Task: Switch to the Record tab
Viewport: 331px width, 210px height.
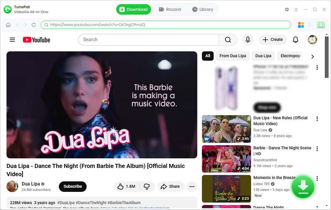Action: click(170, 9)
